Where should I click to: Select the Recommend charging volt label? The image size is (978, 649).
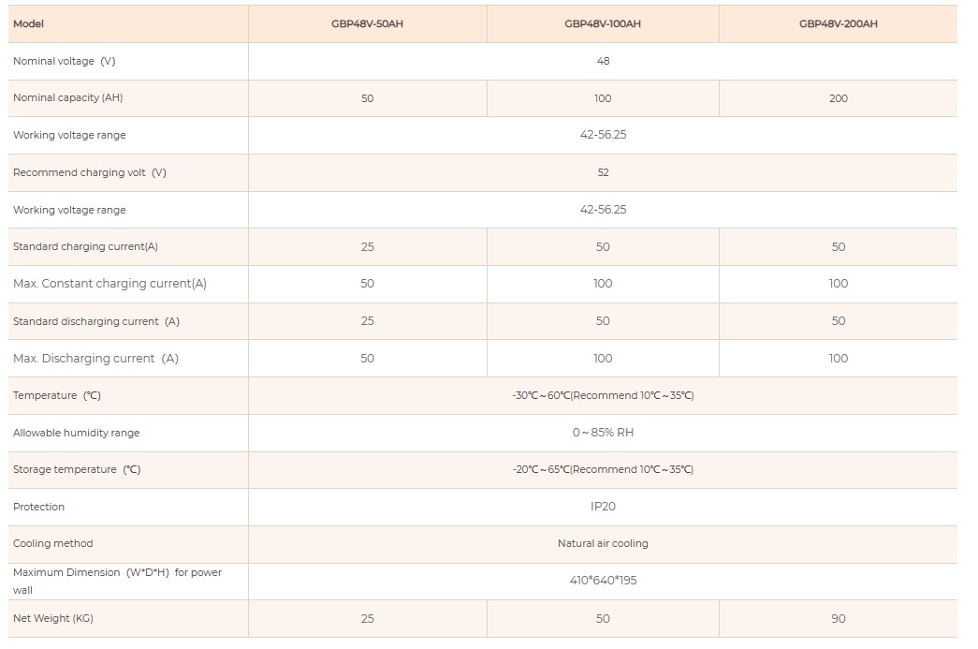90,173
